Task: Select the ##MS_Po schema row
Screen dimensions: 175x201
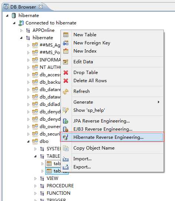Action: click(x=46, y=53)
